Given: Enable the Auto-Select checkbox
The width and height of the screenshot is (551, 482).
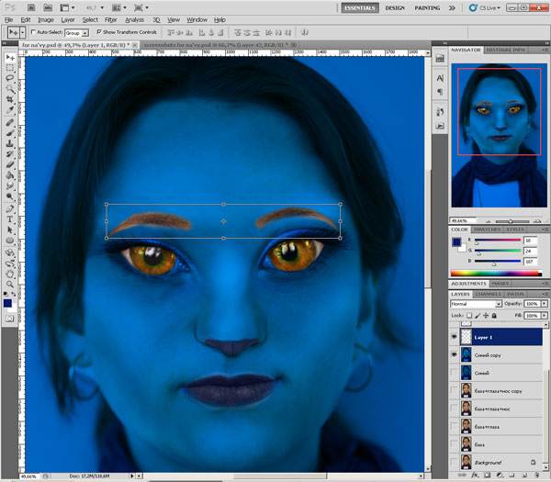Looking at the screenshot, I should (34, 31).
